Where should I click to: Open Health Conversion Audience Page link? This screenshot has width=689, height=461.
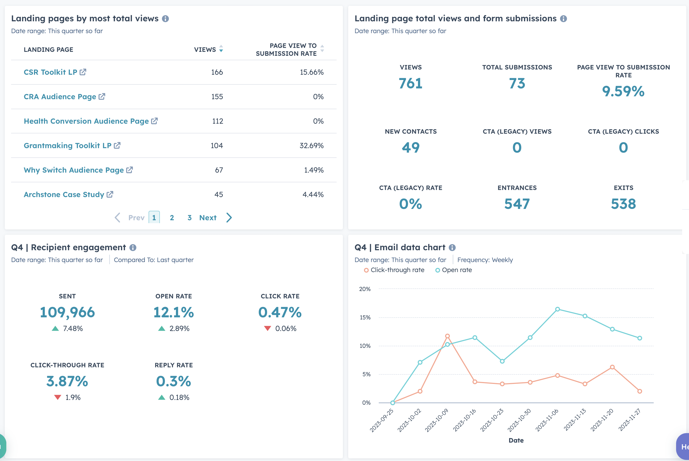86,121
